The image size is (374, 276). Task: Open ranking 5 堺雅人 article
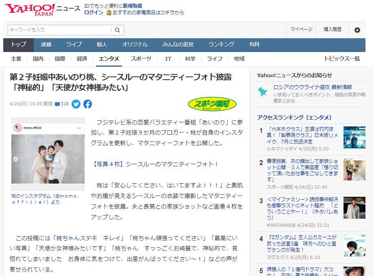tap(302, 272)
